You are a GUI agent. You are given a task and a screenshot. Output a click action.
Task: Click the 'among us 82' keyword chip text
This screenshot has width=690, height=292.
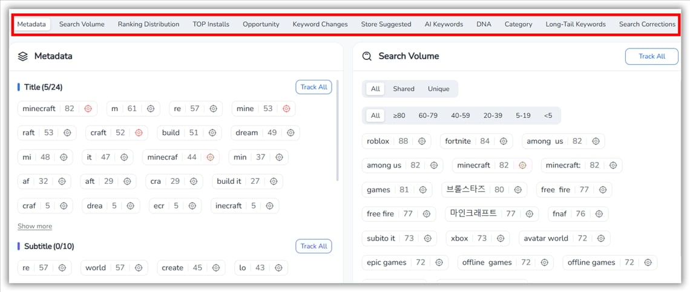(384, 166)
